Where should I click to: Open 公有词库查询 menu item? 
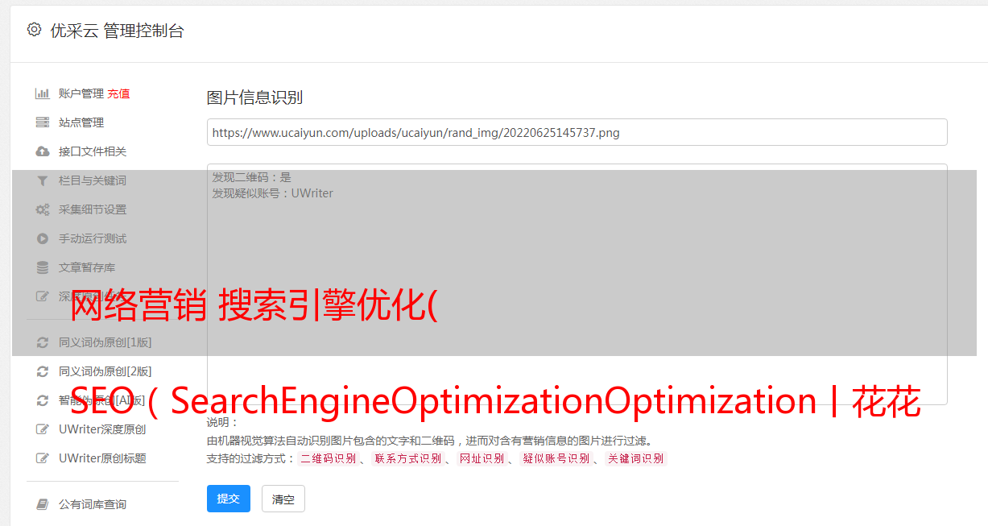pos(93,504)
